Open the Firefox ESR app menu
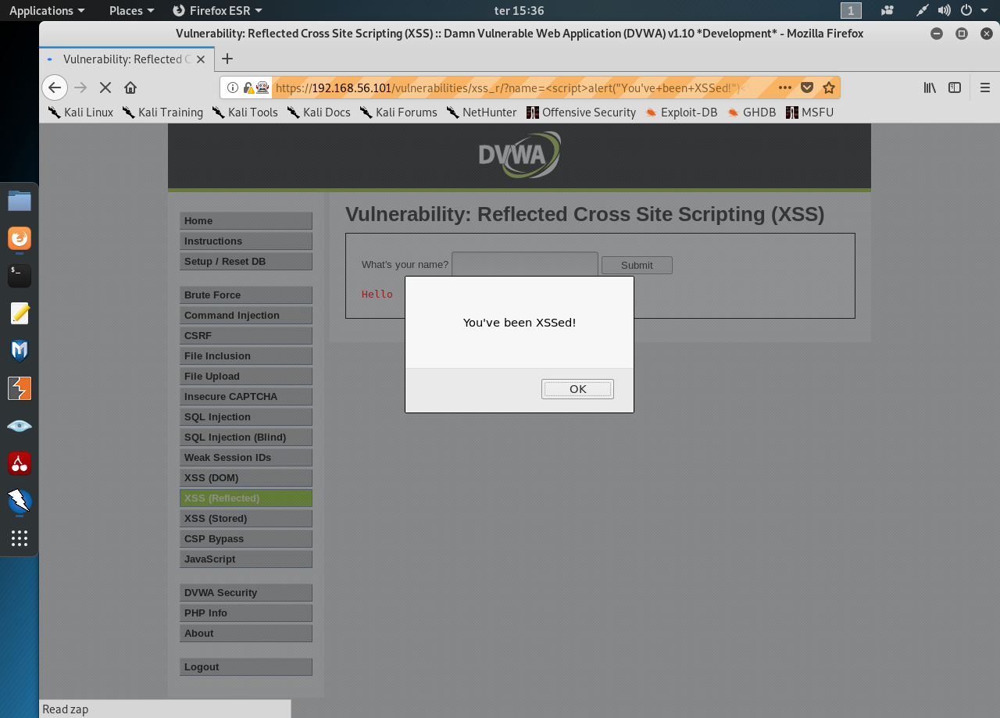 217,10
